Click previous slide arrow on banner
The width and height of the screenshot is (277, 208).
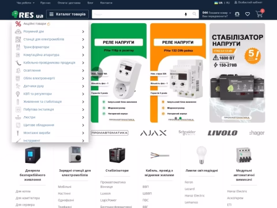point(97,73)
